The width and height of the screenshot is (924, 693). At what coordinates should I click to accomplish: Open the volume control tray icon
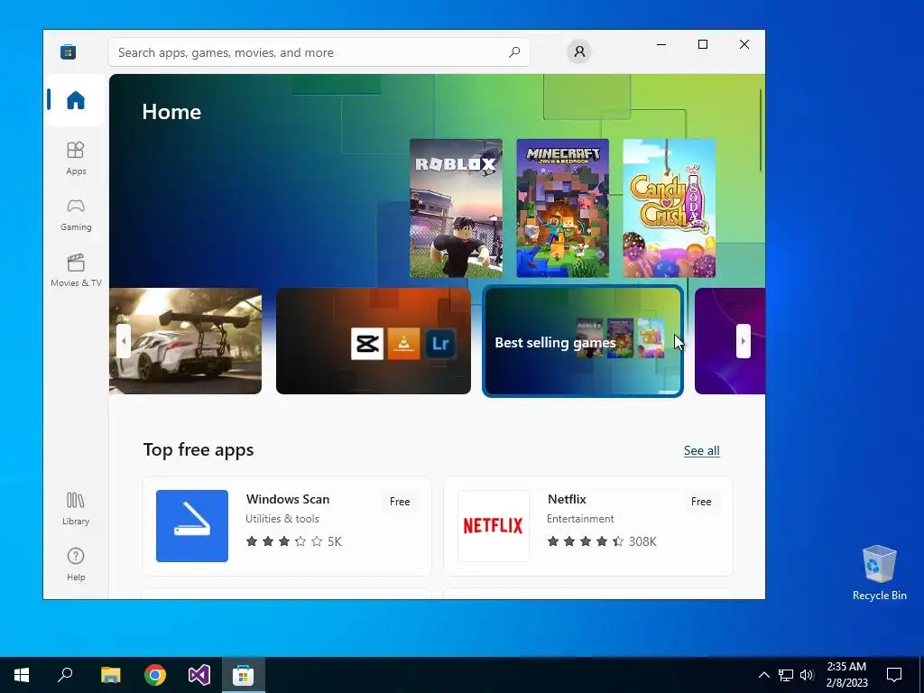point(807,675)
